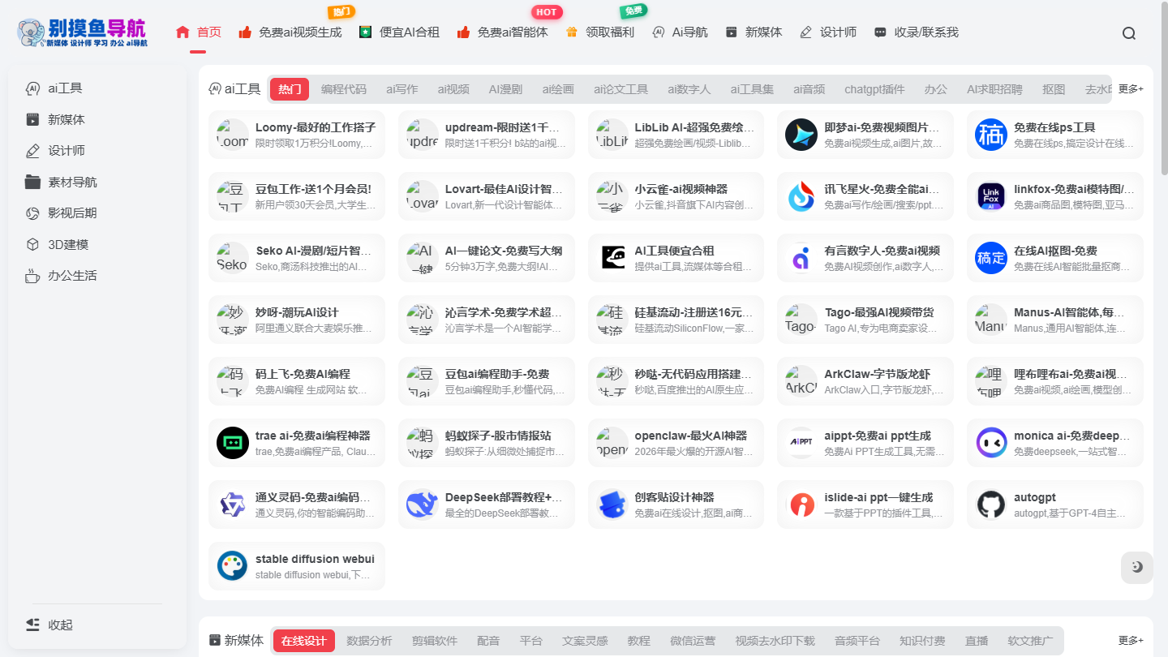The width and height of the screenshot is (1168, 657).
Task: Click the islide red icon
Action: (x=801, y=505)
